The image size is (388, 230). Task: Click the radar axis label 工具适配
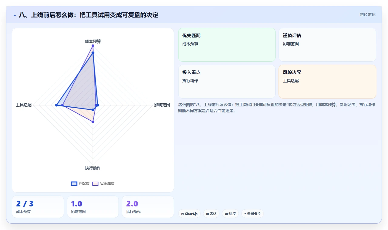24,105
